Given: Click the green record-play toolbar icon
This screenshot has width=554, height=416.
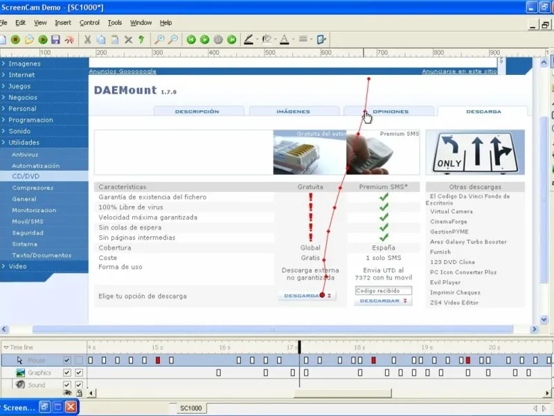Looking at the screenshot, I should pos(43,40).
